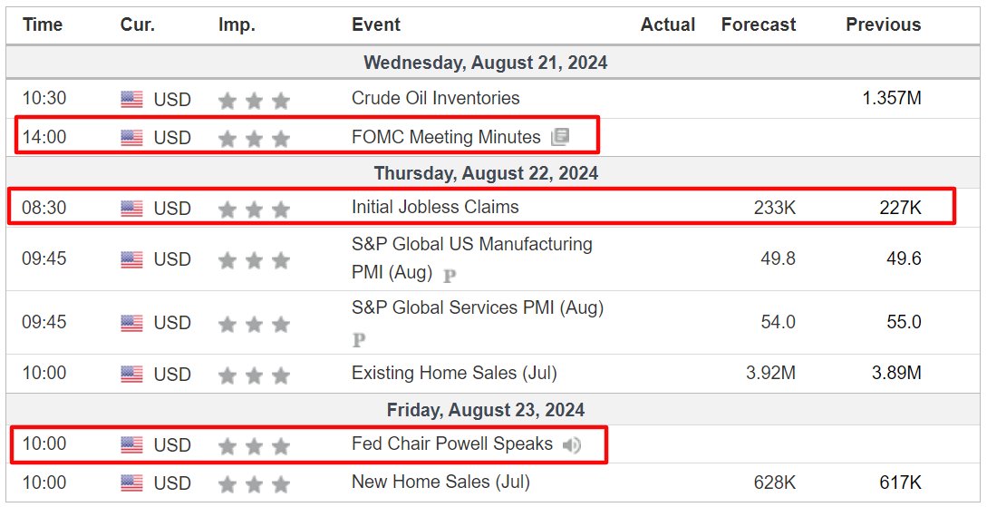Screen dimensions: 987x507
Task: Click the Actual column header
Action: [x=668, y=24]
